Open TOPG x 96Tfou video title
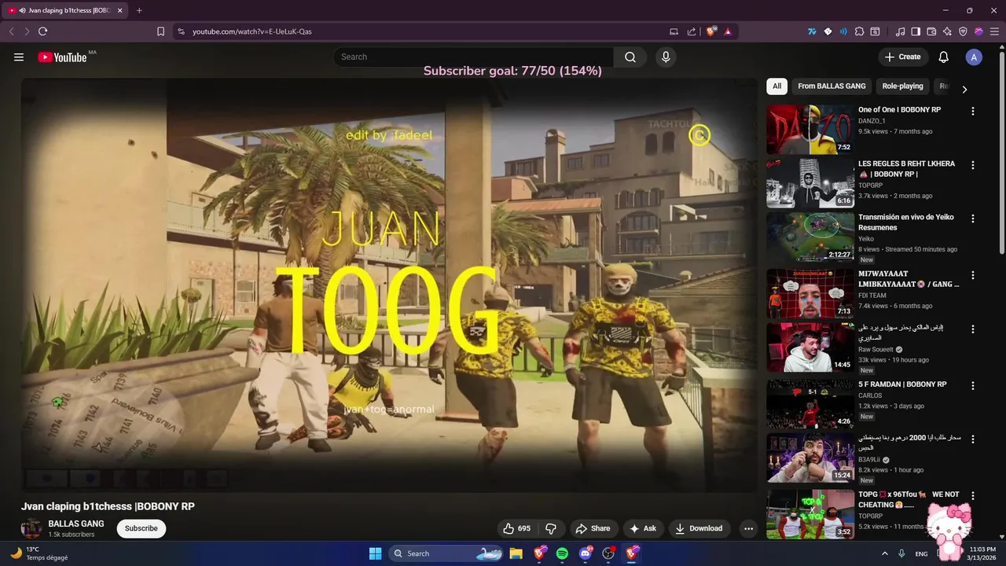The width and height of the screenshot is (1006, 566). [x=909, y=499]
